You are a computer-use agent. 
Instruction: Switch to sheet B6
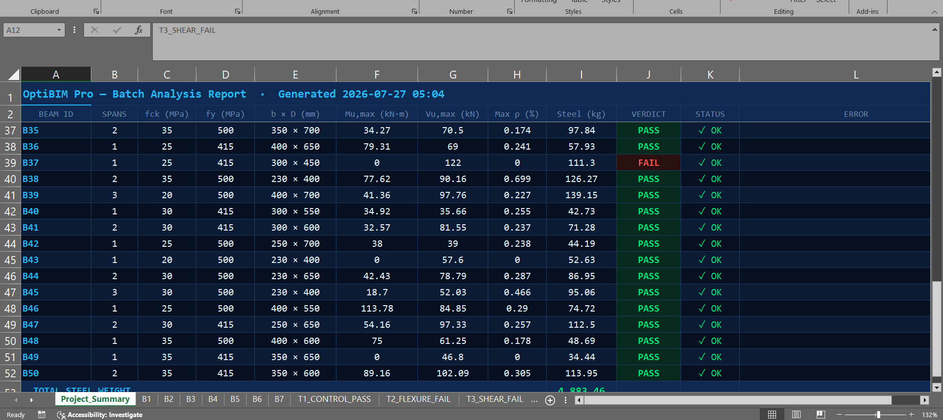257,399
